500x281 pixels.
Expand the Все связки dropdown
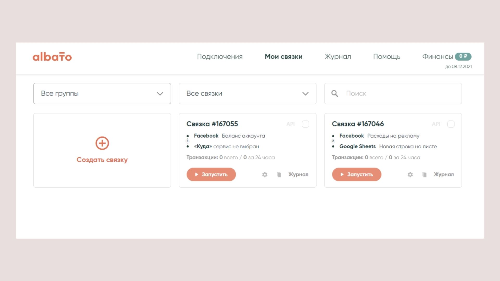(x=247, y=94)
